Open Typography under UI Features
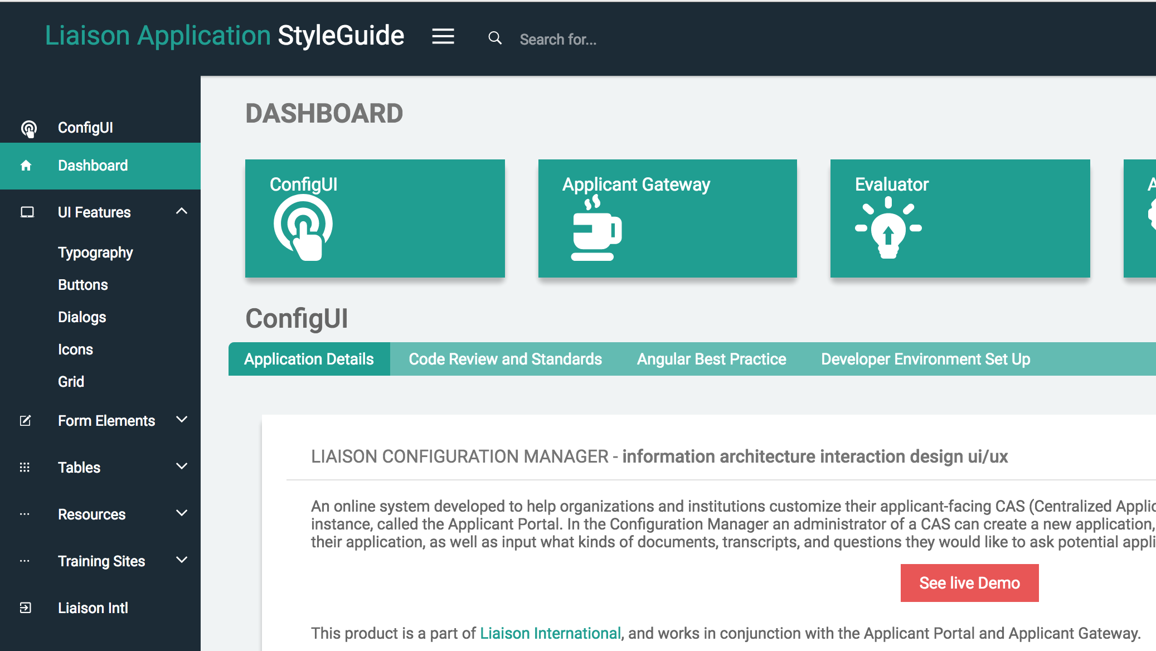1156x651 pixels. click(x=95, y=252)
